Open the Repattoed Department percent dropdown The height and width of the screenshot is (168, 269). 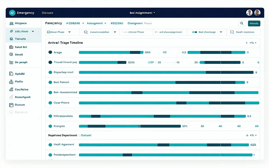[x=252, y=135]
